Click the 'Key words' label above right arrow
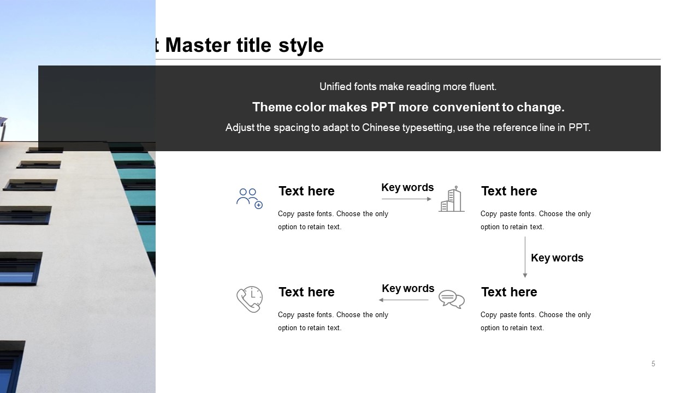Viewport: 699px width, 393px height. coord(407,187)
